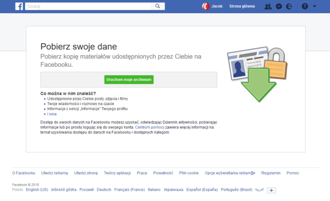Open Praca footer link

click(142, 173)
